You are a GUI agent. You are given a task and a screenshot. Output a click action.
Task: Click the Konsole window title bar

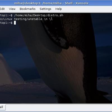pos(56,3)
